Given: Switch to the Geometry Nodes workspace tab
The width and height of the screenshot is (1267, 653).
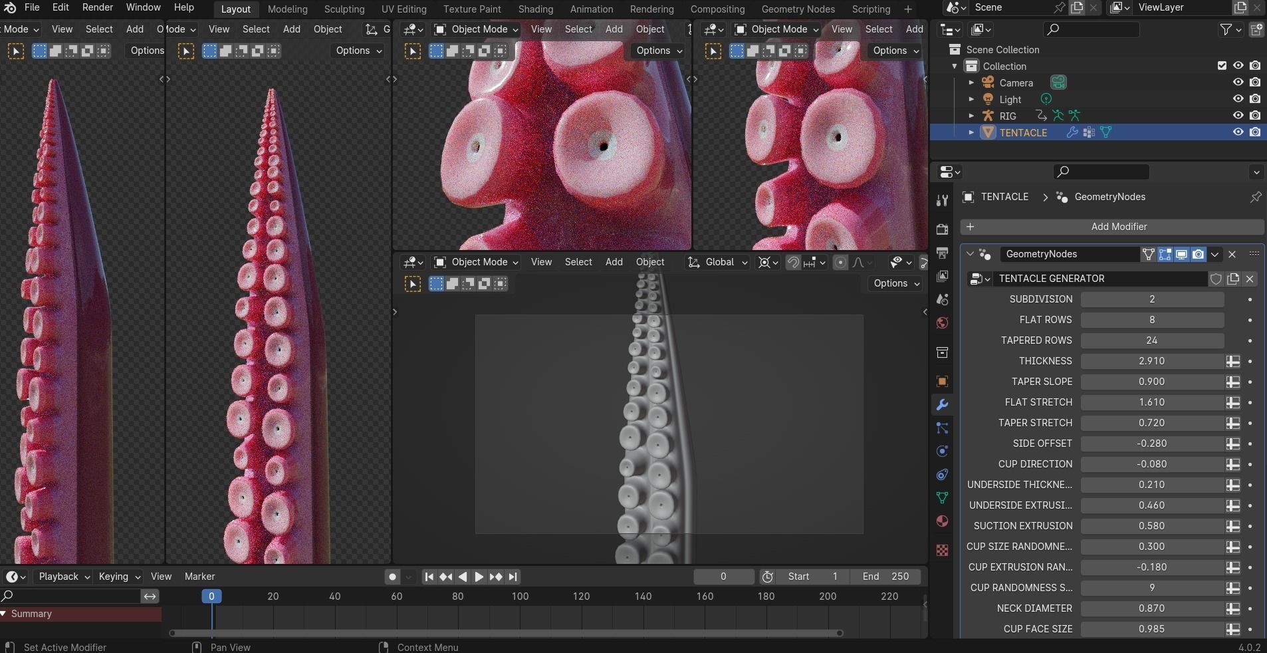Looking at the screenshot, I should pos(798,9).
